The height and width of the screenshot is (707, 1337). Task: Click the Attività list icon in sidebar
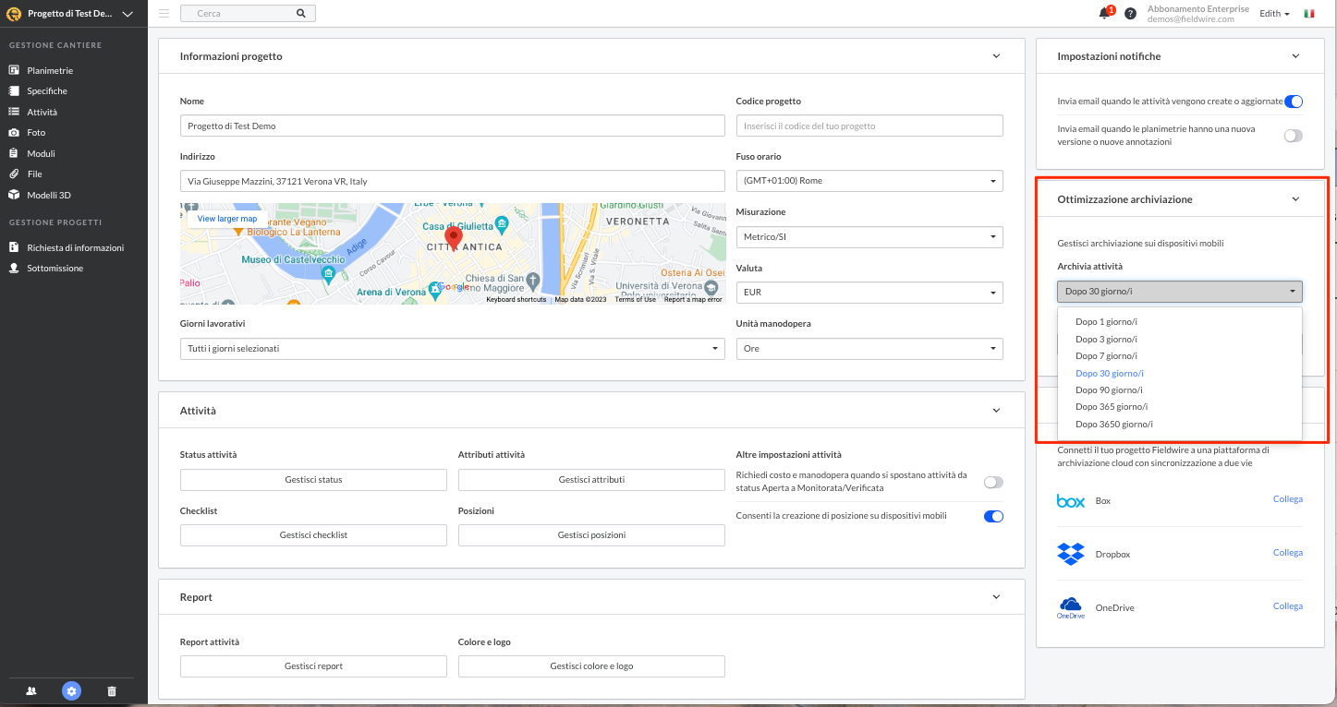[x=14, y=112]
